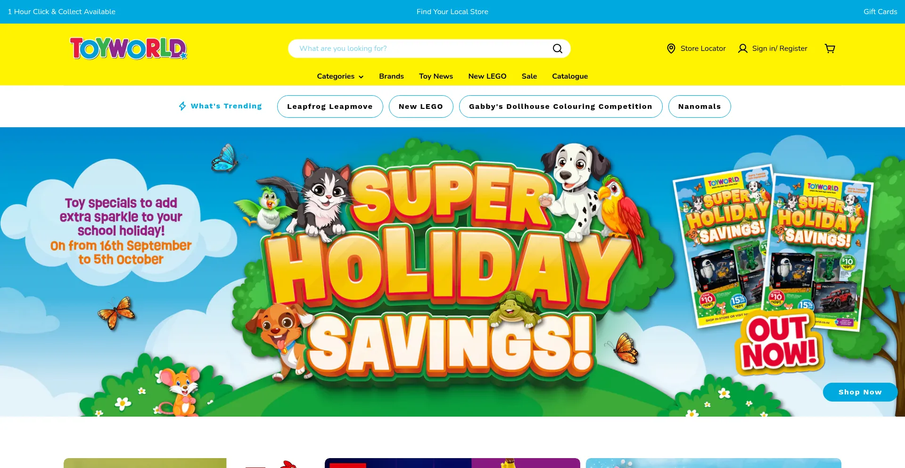Select the Nanomals trending button
The image size is (905, 468).
pyautogui.click(x=699, y=107)
